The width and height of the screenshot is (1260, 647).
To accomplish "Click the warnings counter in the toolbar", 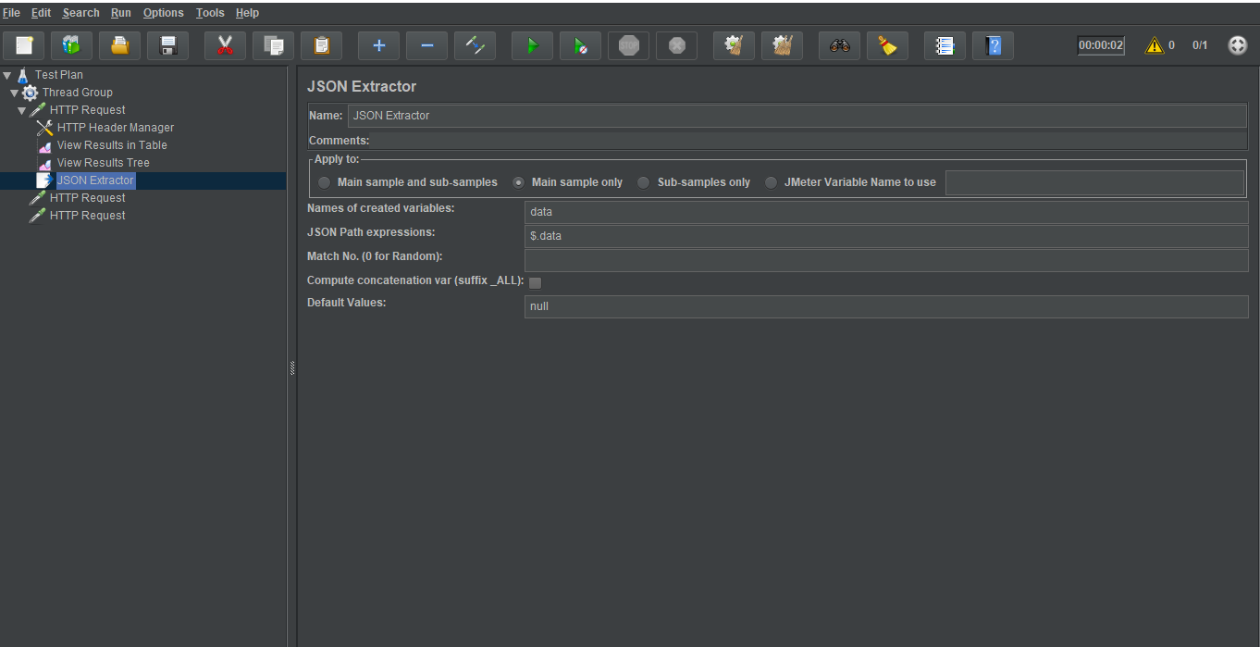I will click(x=1159, y=44).
